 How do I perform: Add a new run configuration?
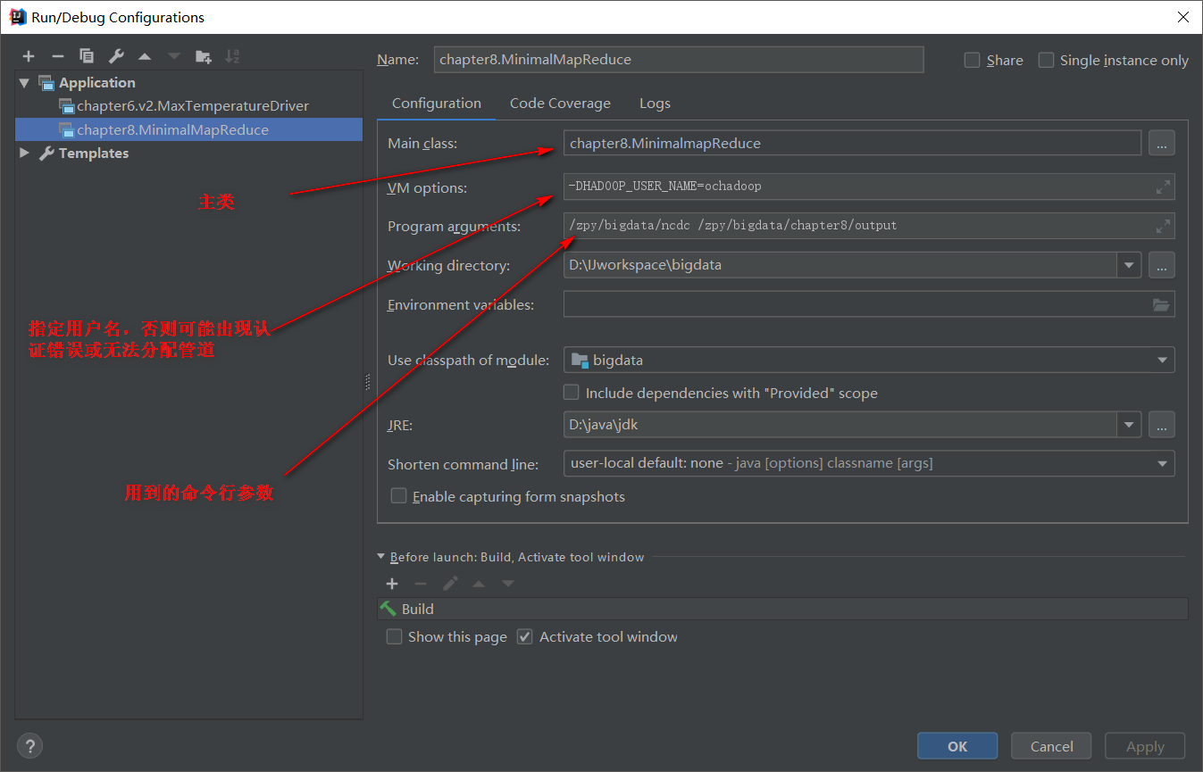pos(28,55)
